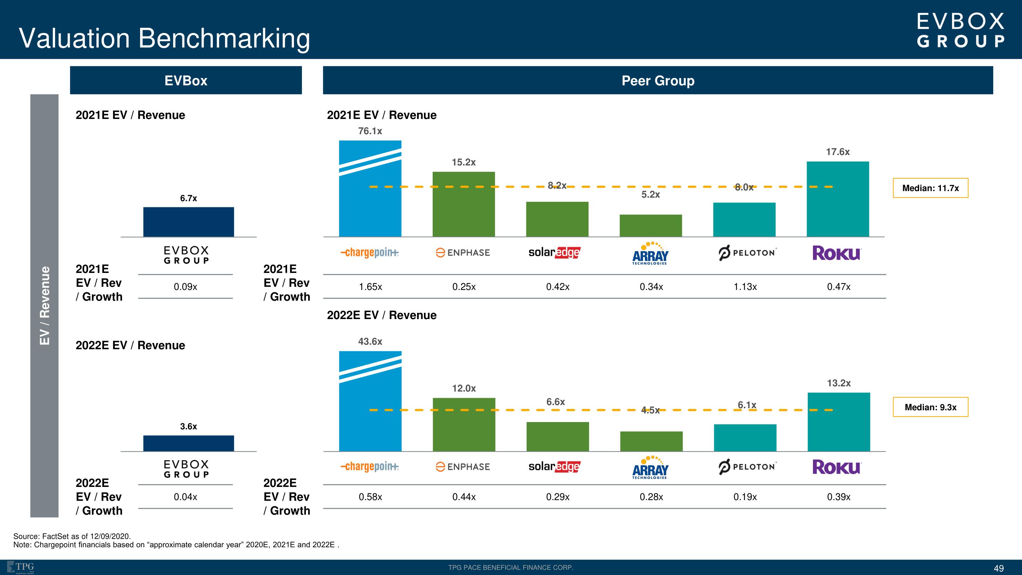Click Enphase logo under 2021E chart
Viewport: 1022px width, 575px height.
tap(462, 252)
